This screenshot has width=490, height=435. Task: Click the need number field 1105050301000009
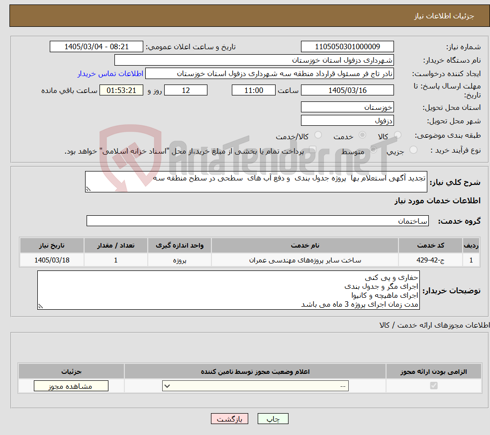click(347, 47)
